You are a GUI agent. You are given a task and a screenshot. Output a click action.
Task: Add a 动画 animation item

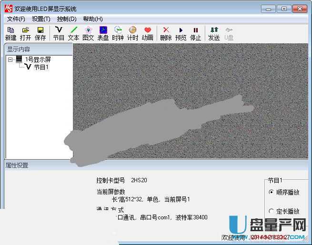click(x=148, y=33)
